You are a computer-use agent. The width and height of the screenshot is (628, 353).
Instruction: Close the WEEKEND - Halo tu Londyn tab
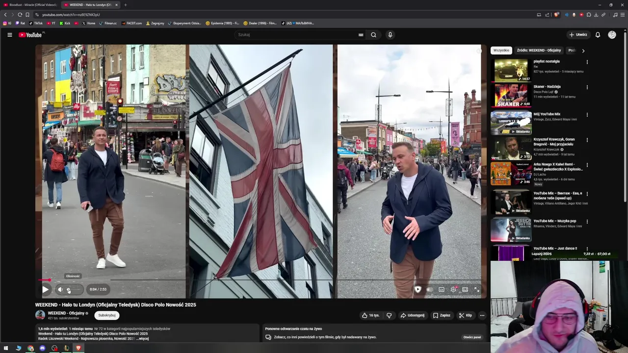click(116, 5)
